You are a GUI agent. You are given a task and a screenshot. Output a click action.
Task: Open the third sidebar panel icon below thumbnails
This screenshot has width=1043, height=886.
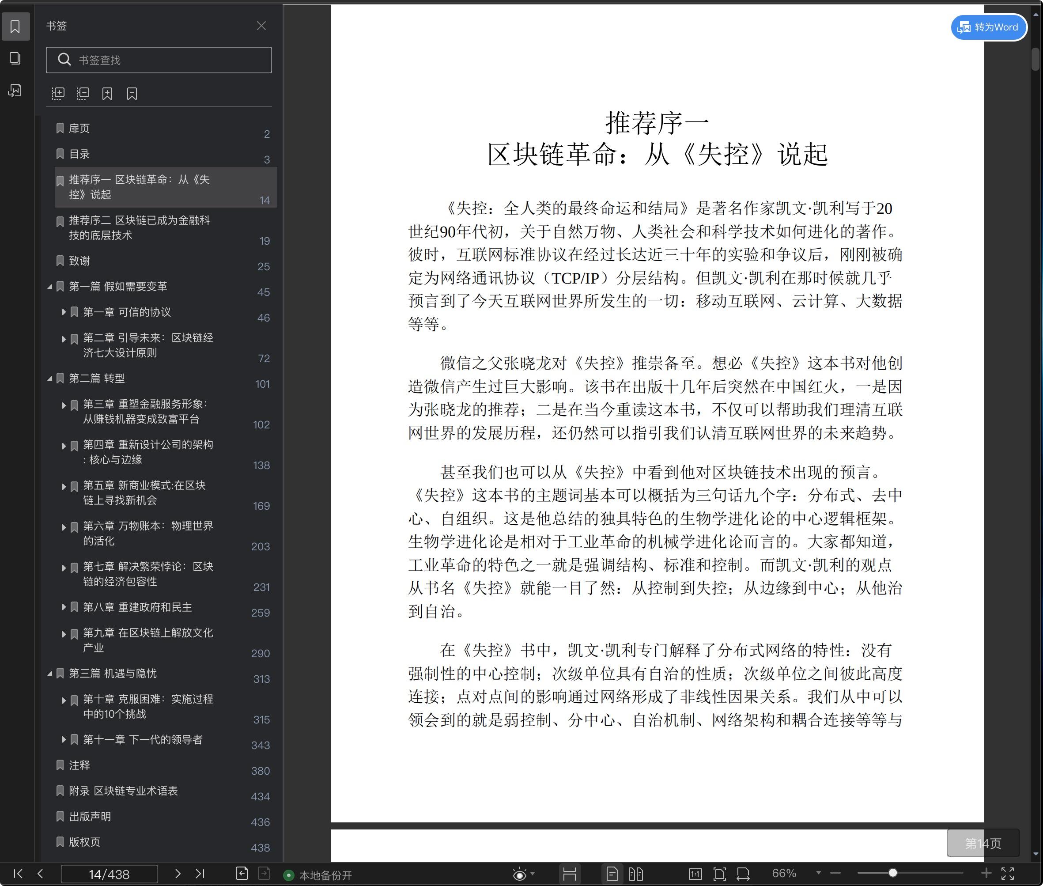[x=15, y=91]
